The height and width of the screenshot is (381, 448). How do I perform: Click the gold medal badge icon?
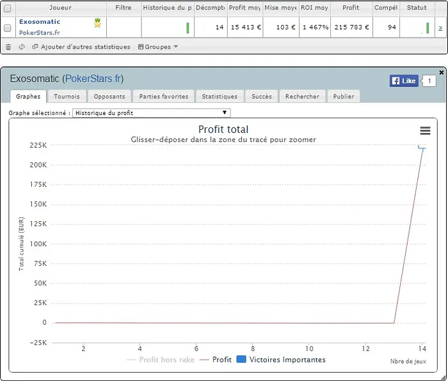[x=98, y=23]
